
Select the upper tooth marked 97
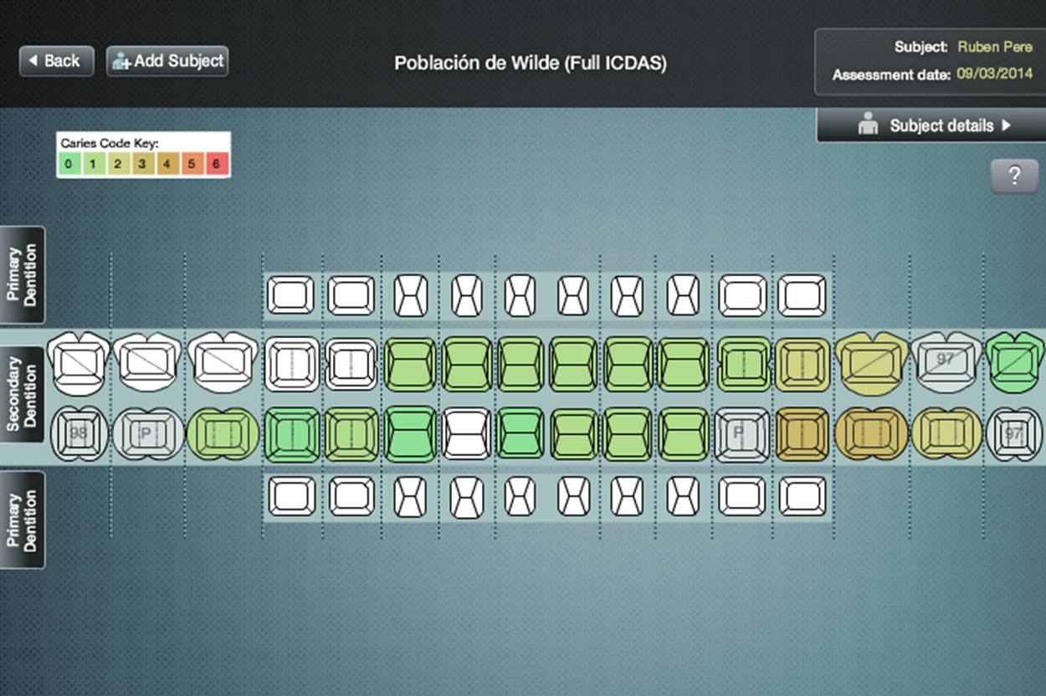945,360
